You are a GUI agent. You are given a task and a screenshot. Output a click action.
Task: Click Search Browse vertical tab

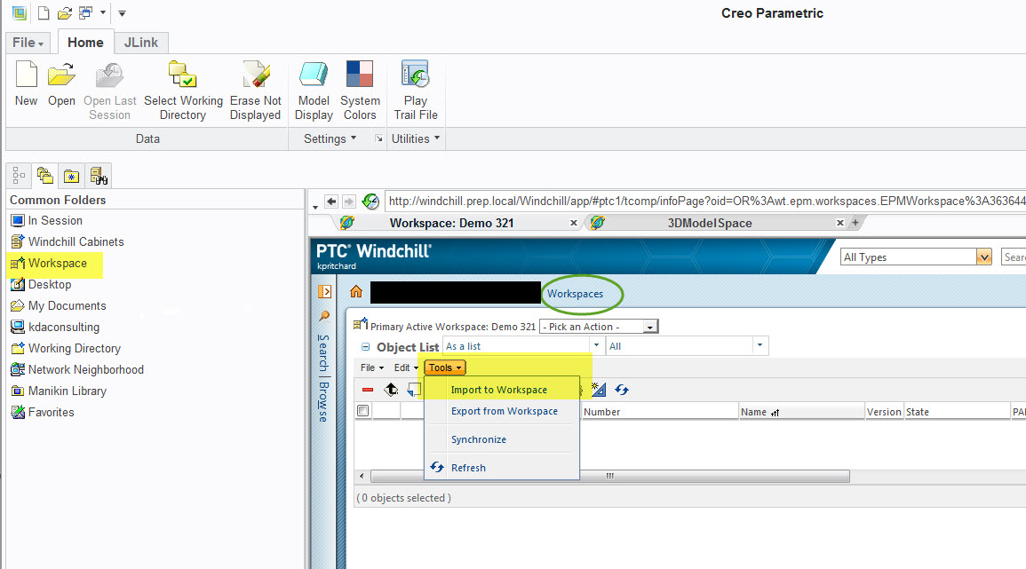coord(323,378)
